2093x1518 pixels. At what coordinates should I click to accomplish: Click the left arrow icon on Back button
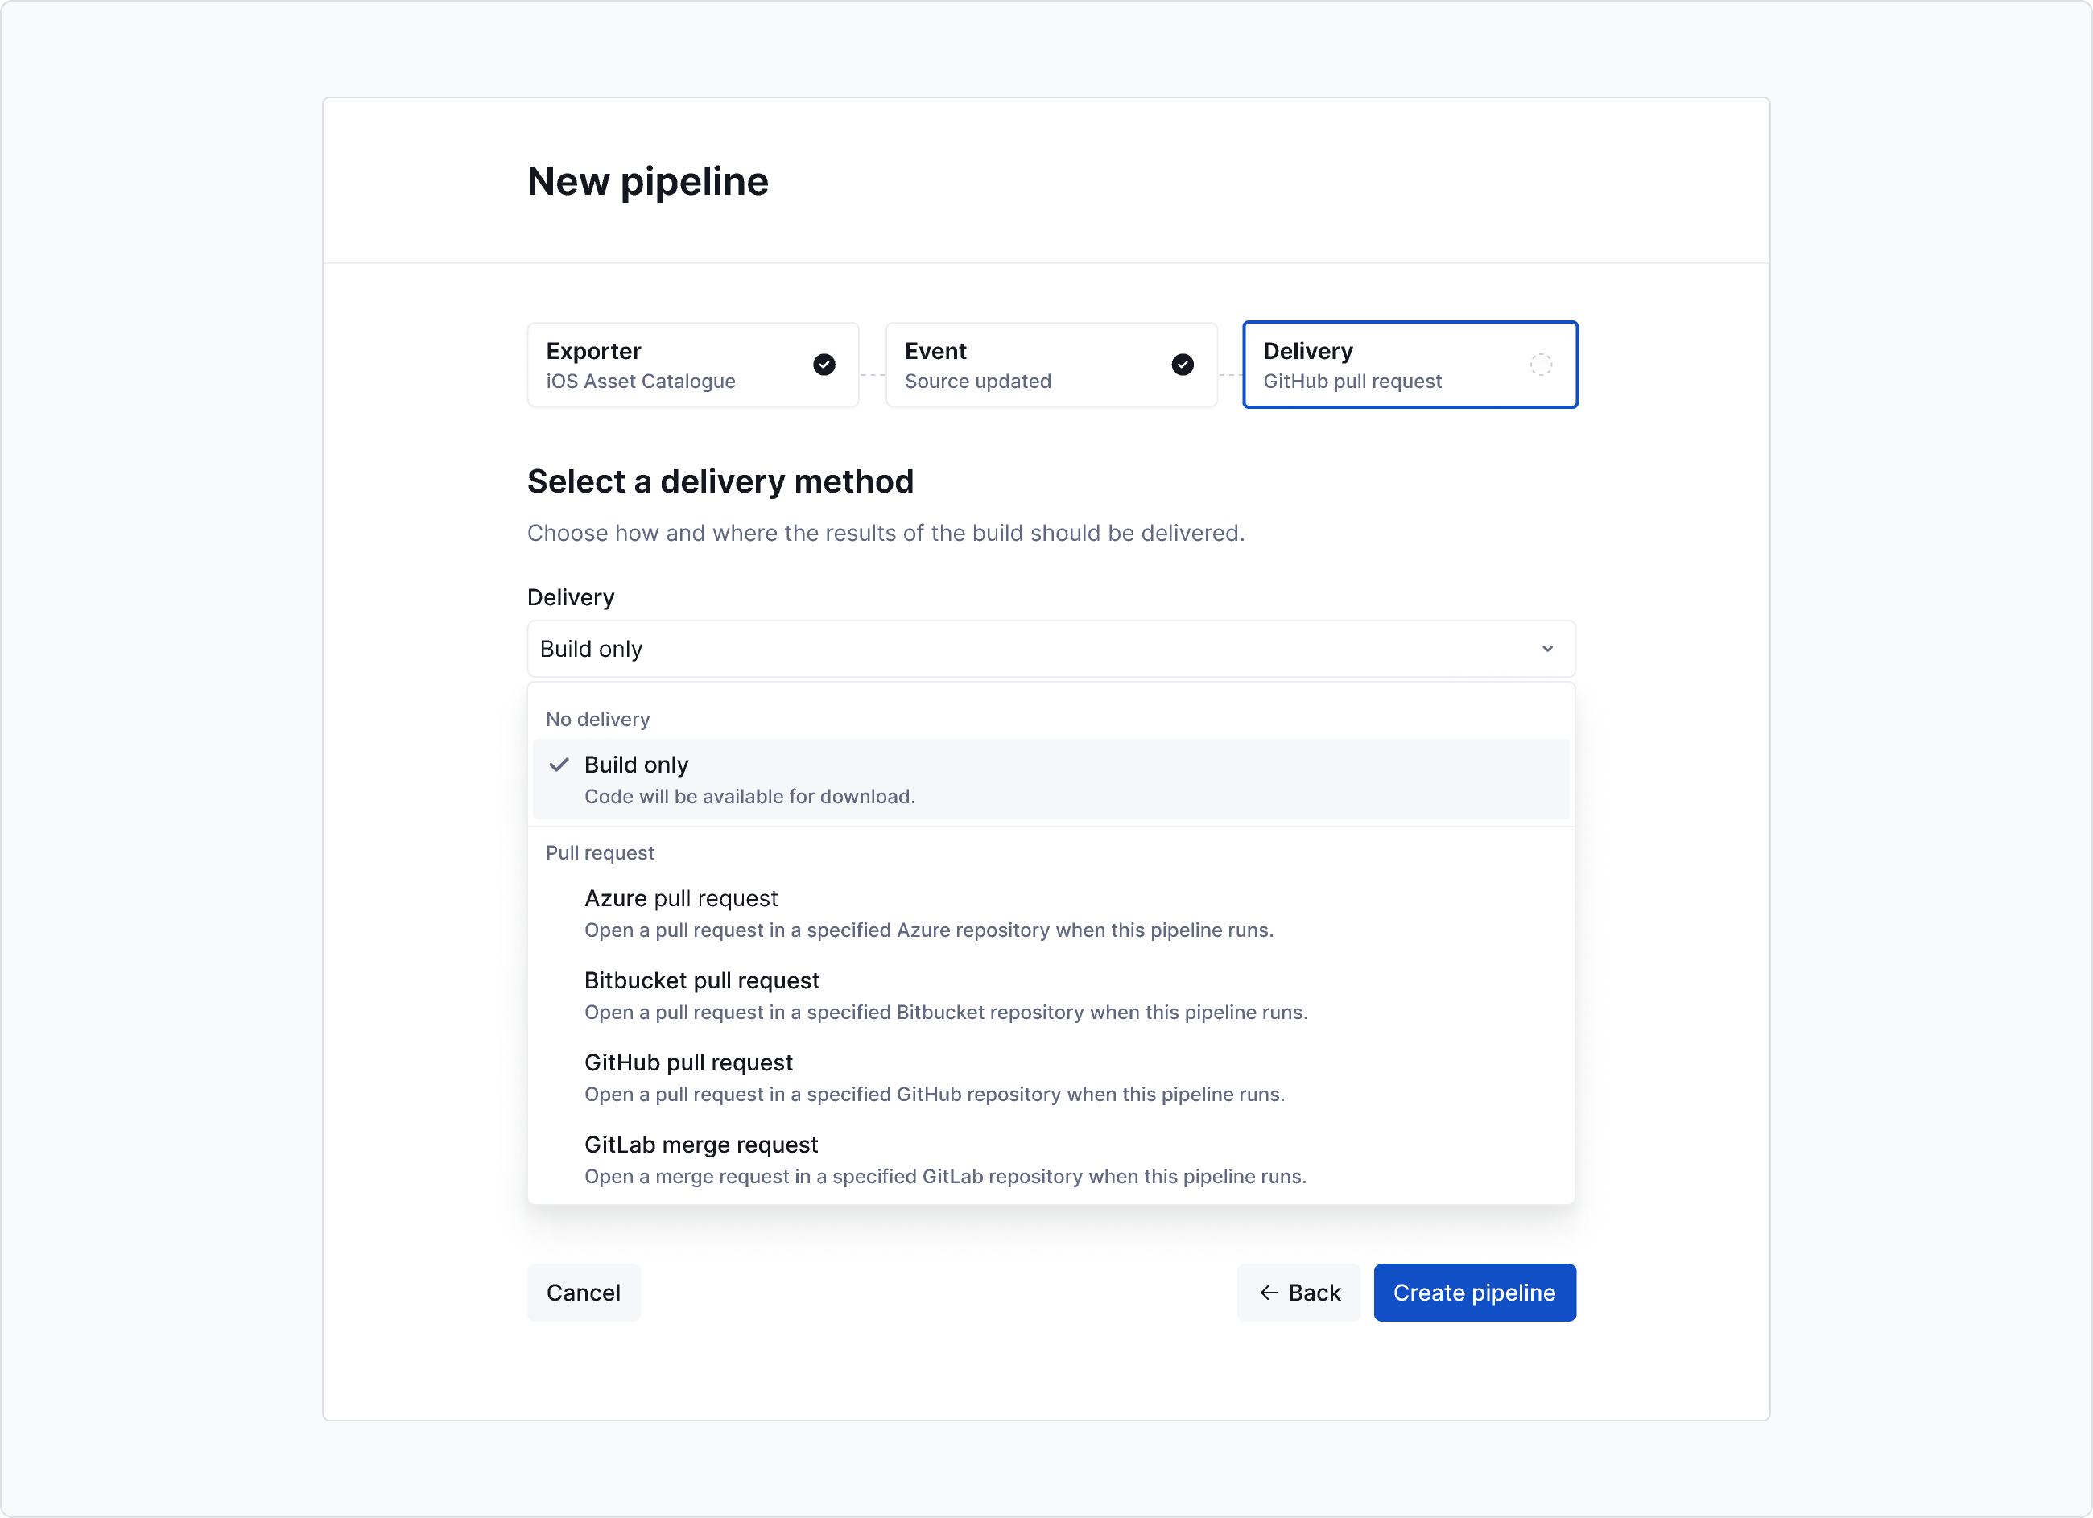[1269, 1293]
